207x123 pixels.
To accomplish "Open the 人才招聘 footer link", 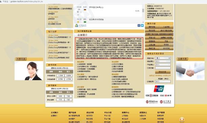I will pyautogui.click(x=143, y=119).
